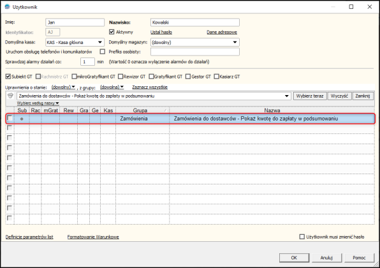Click the Wyczyść button

pyautogui.click(x=339, y=96)
